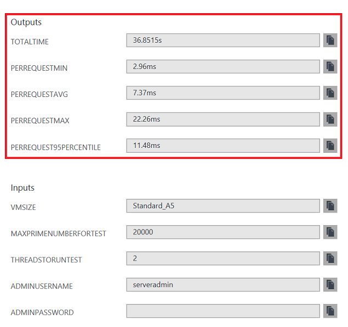Copy the PERREQUESTMIN value to clipboard
Viewport: 348px width, 327px height.
point(330,67)
